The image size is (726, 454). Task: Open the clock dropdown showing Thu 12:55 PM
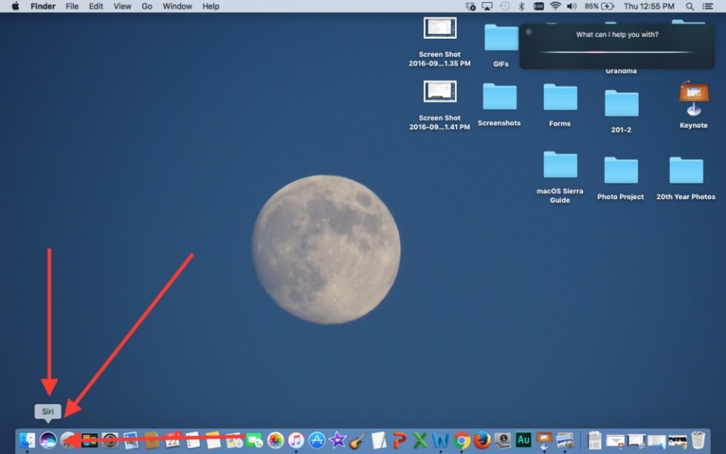(x=650, y=6)
